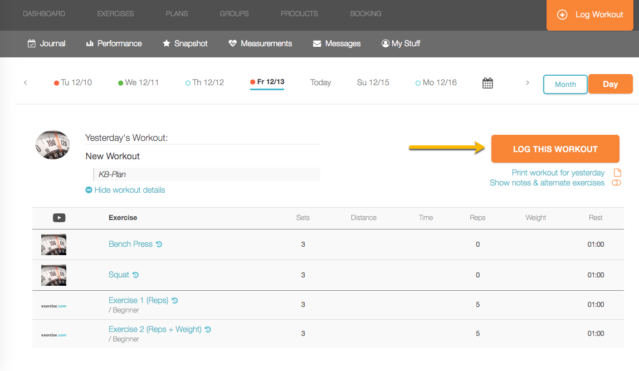639x371 pixels.
Task: Click the history icon beside Squat
Action: [136, 275]
